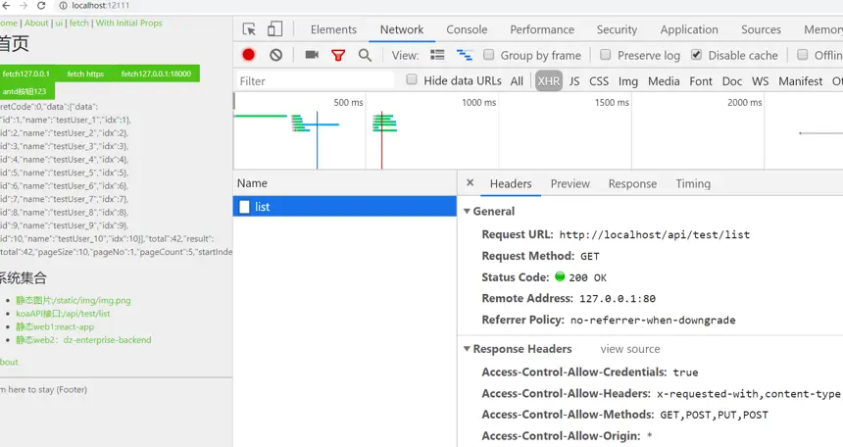The height and width of the screenshot is (447, 843).
Task: Filter requests by Doc type
Action: pos(731,81)
